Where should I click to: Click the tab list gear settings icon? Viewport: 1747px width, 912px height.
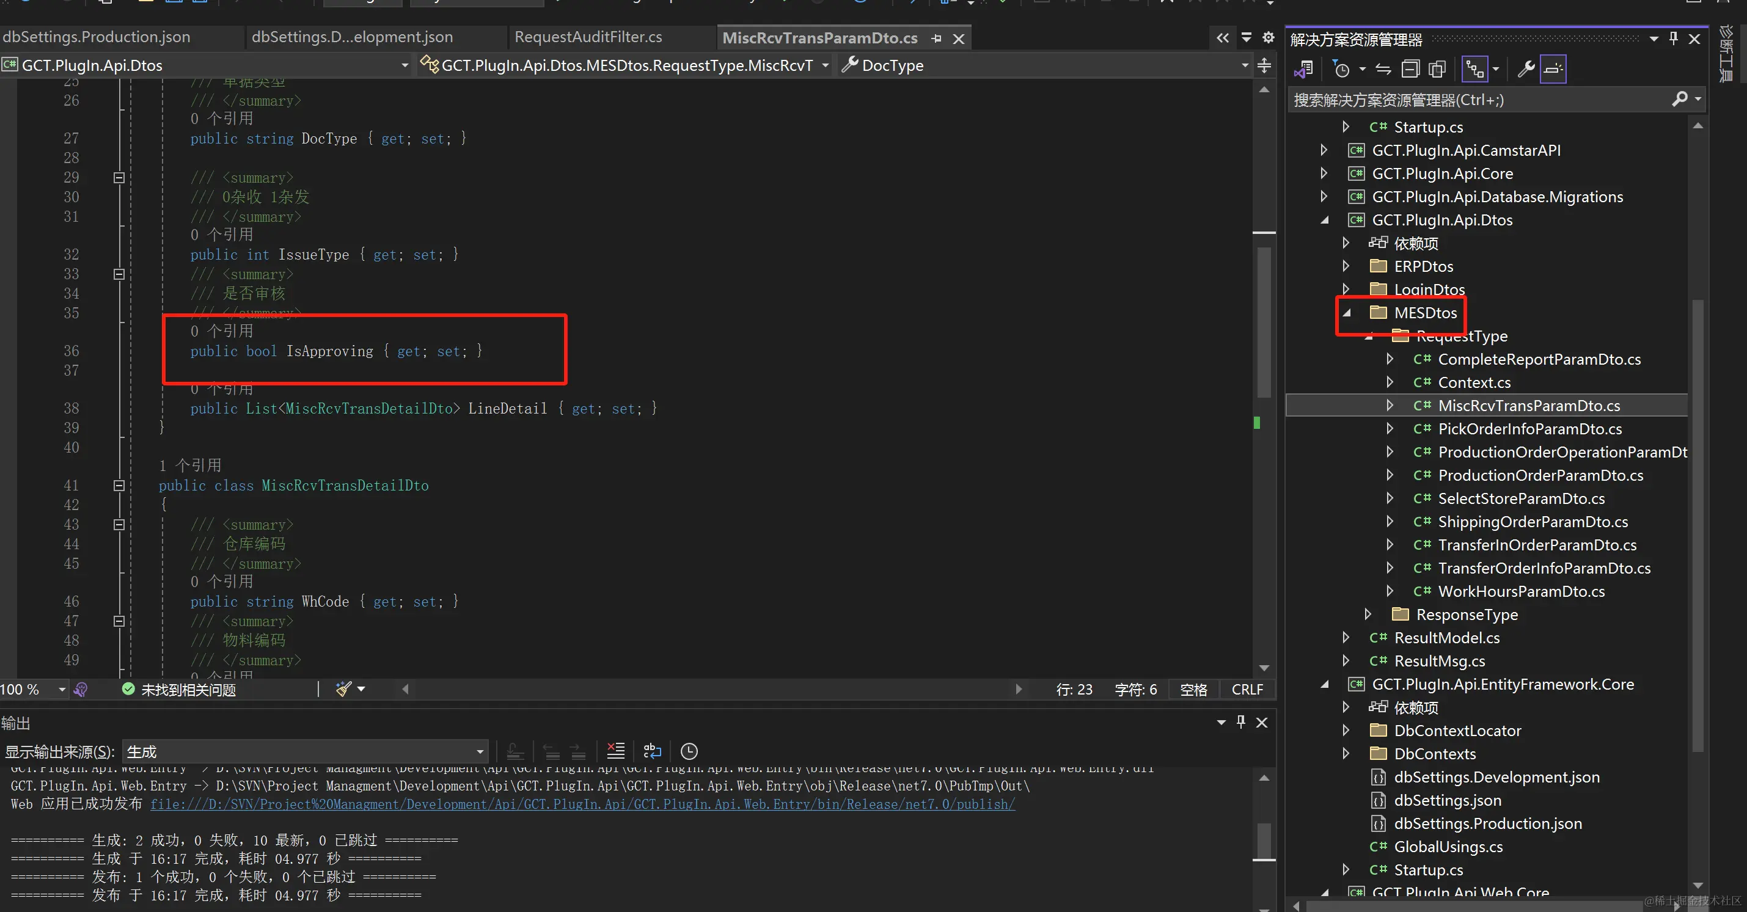[x=1268, y=38]
